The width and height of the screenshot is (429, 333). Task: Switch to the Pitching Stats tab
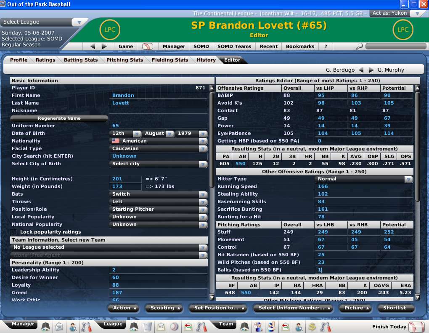coord(124,60)
